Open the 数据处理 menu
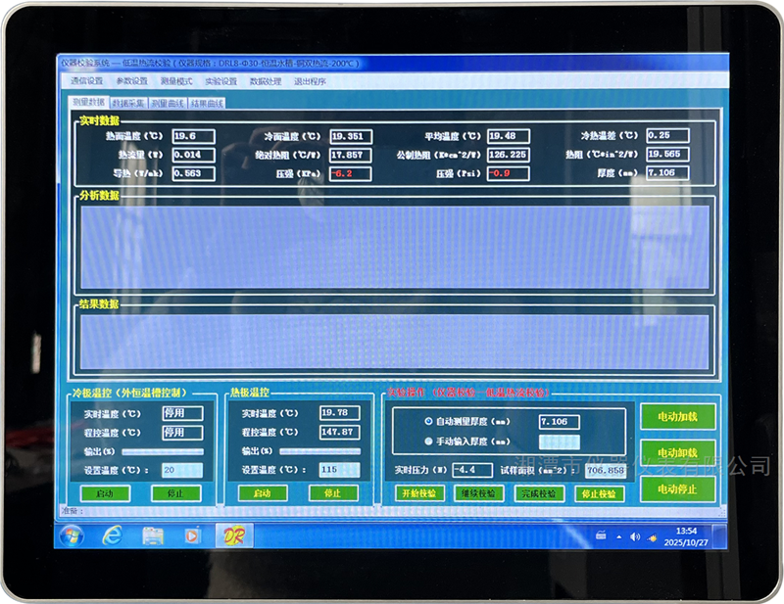784x604 pixels. (265, 81)
